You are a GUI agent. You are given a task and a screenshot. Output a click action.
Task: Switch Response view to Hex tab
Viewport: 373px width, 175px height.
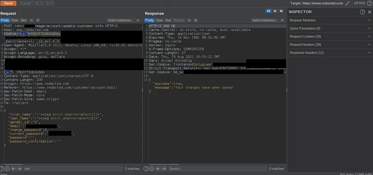(x=168, y=20)
